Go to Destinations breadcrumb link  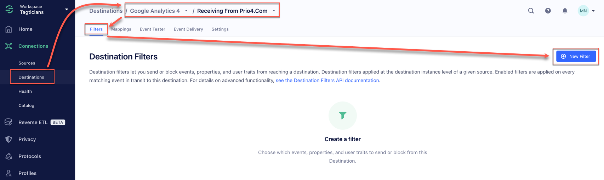click(x=106, y=11)
